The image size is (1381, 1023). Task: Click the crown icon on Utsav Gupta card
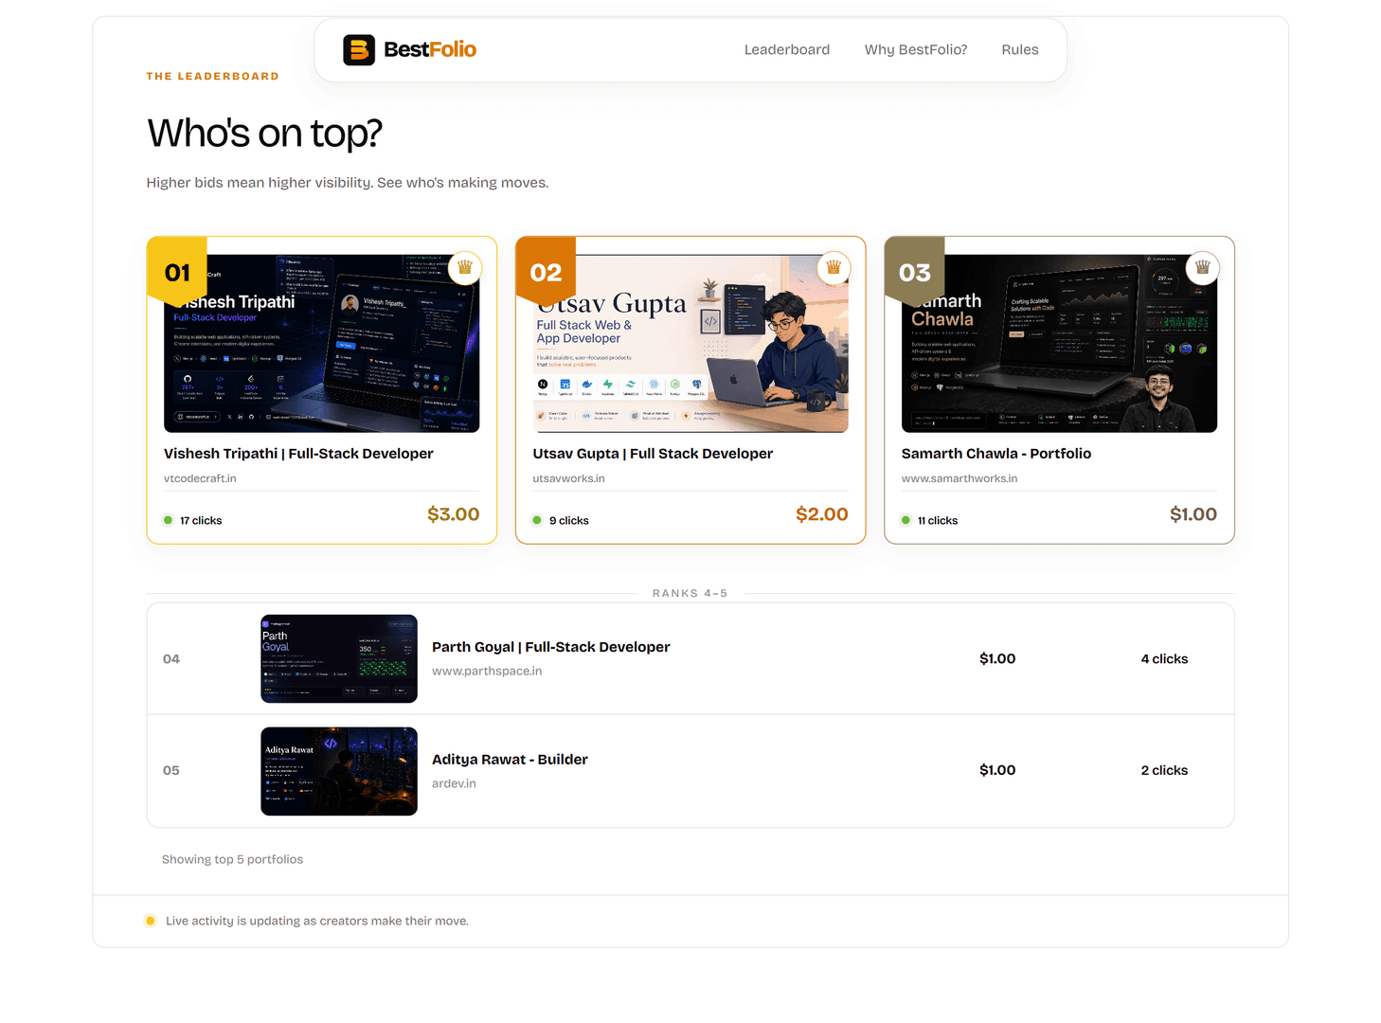tap(834, 267)
